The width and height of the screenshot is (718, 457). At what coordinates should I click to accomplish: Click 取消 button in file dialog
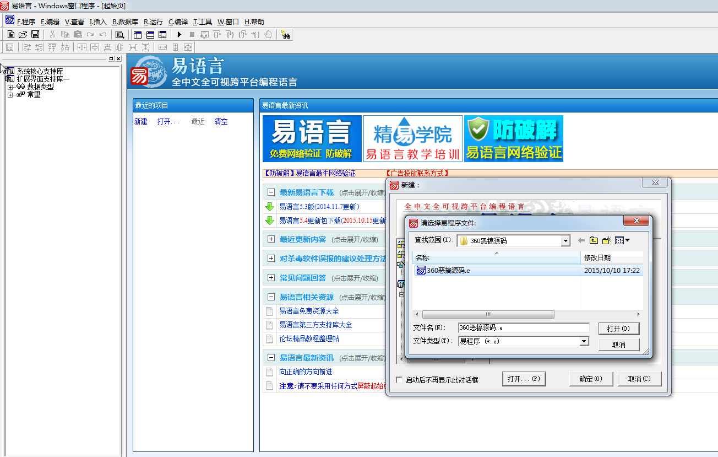point(619,345)
